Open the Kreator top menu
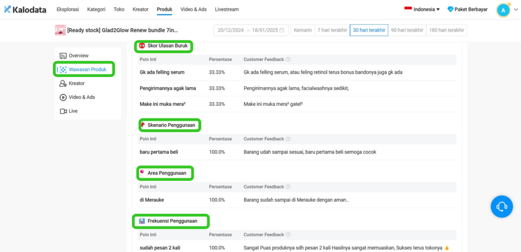The image size is (521, 252). [140, 9]
